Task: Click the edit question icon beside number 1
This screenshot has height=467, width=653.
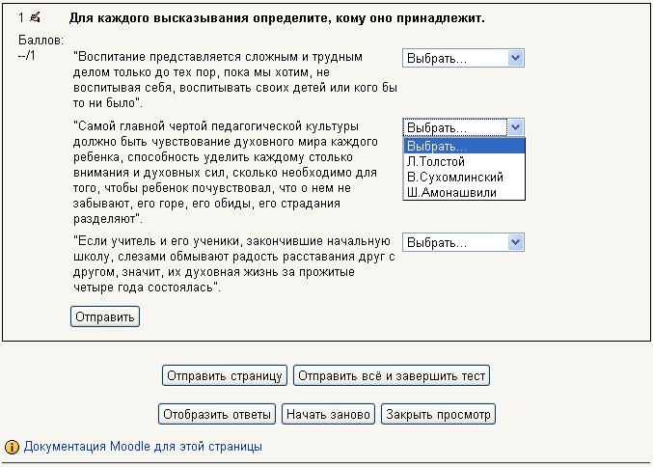Action: coord(36,17)
